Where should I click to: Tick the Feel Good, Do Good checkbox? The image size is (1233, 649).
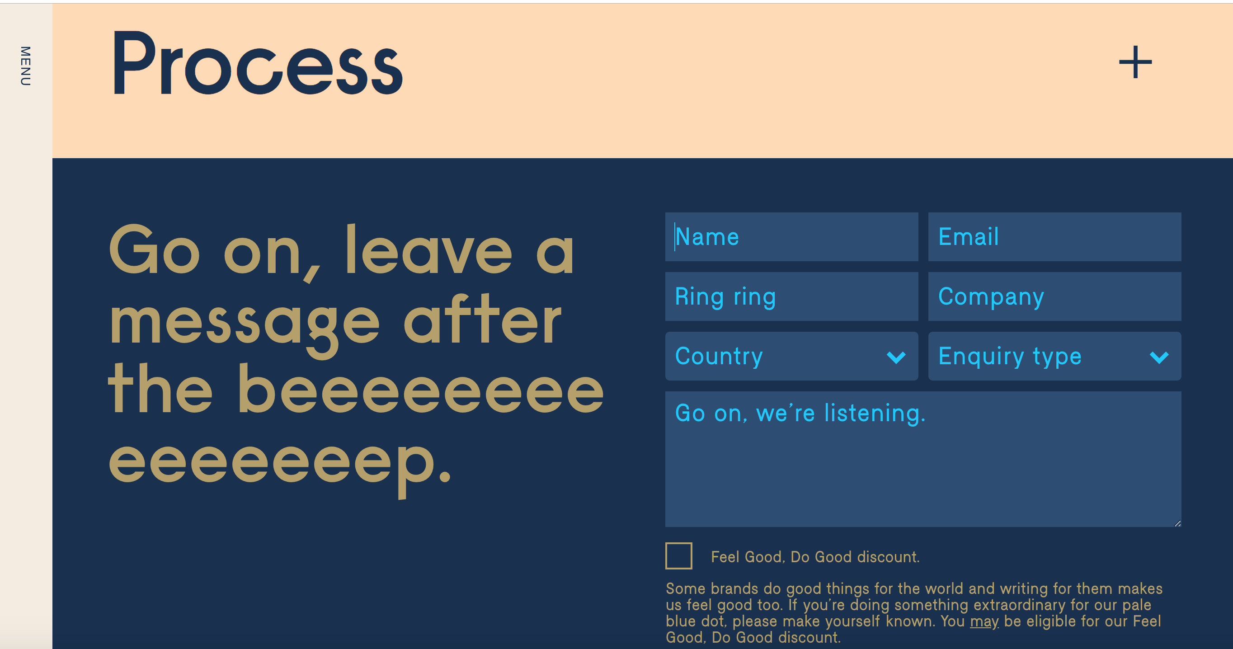(679, 555)
